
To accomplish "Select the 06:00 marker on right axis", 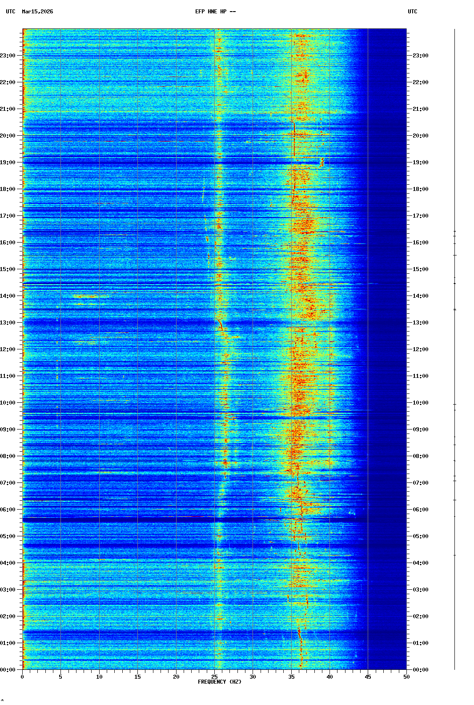I will 420,510.
